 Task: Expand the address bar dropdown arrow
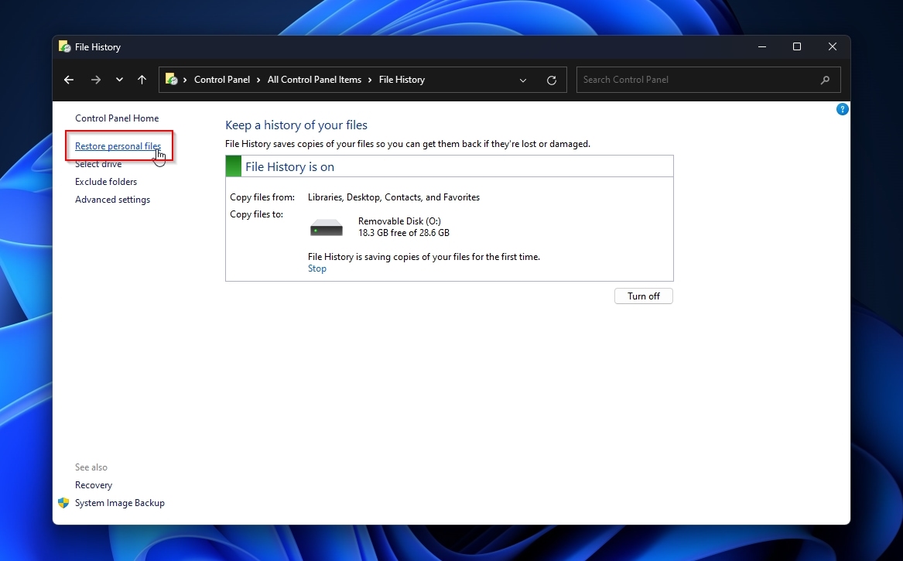(522, 80)
